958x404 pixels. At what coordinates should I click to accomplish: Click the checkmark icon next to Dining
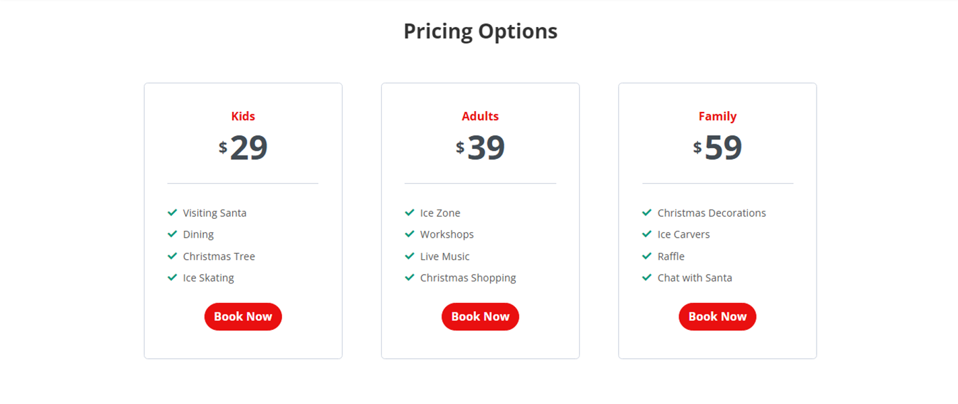(172, 234)
